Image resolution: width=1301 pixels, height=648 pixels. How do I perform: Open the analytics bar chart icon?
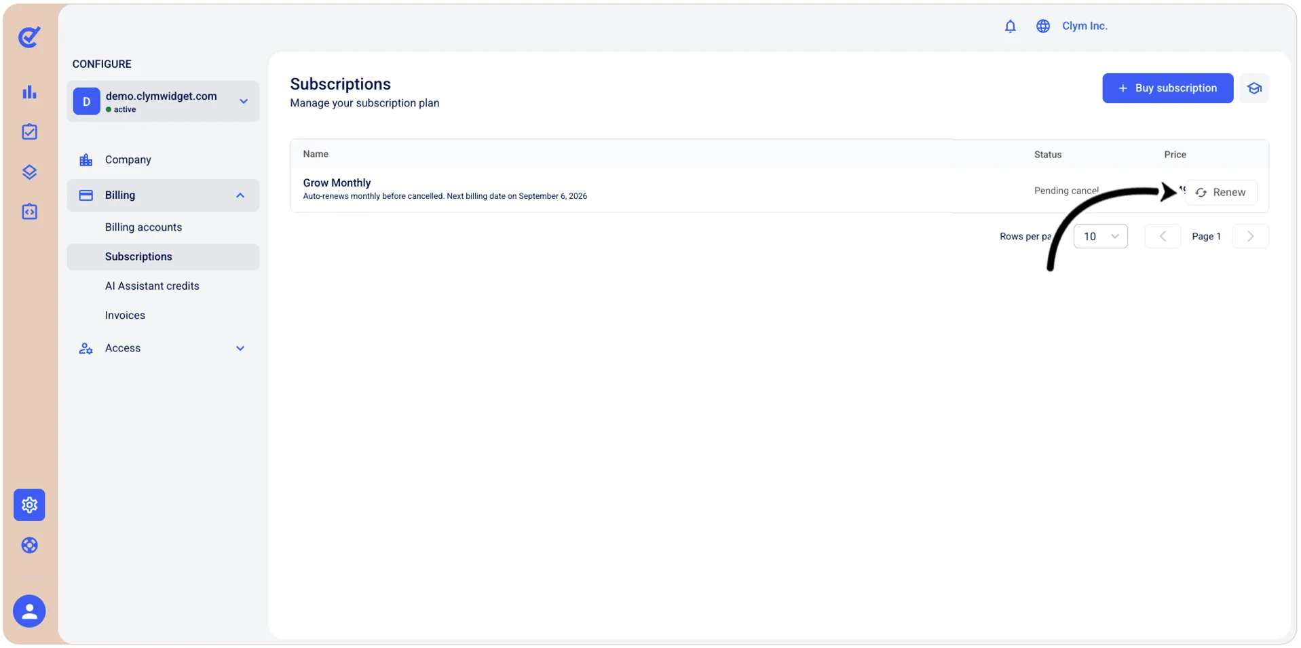coord(29,92)
